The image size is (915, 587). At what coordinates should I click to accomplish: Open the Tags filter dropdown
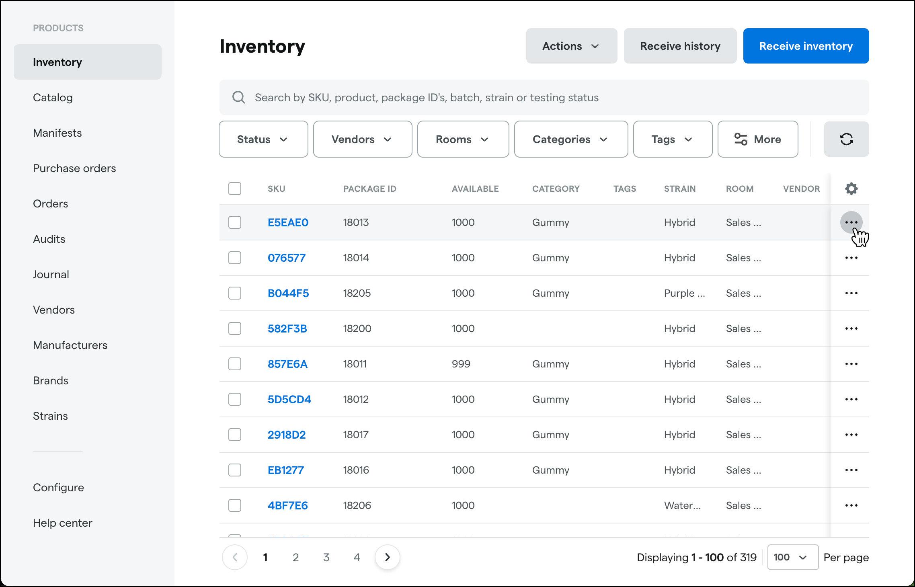673,139
